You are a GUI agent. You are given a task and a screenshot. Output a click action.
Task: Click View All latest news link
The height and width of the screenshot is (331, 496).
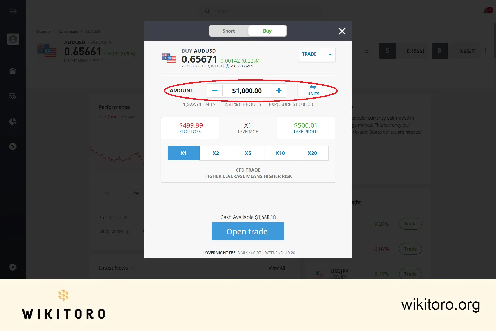point(276,268)
